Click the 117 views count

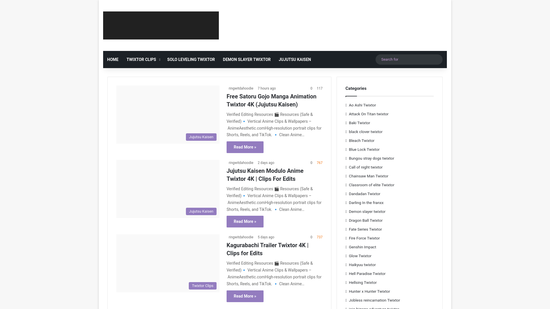[320, 88]
